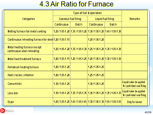Click 'Melting furnace for metal casting' row label
Image resolution: width=153 pixels, height=115 pixels.
pyautogui.click(x=27, y=31)
